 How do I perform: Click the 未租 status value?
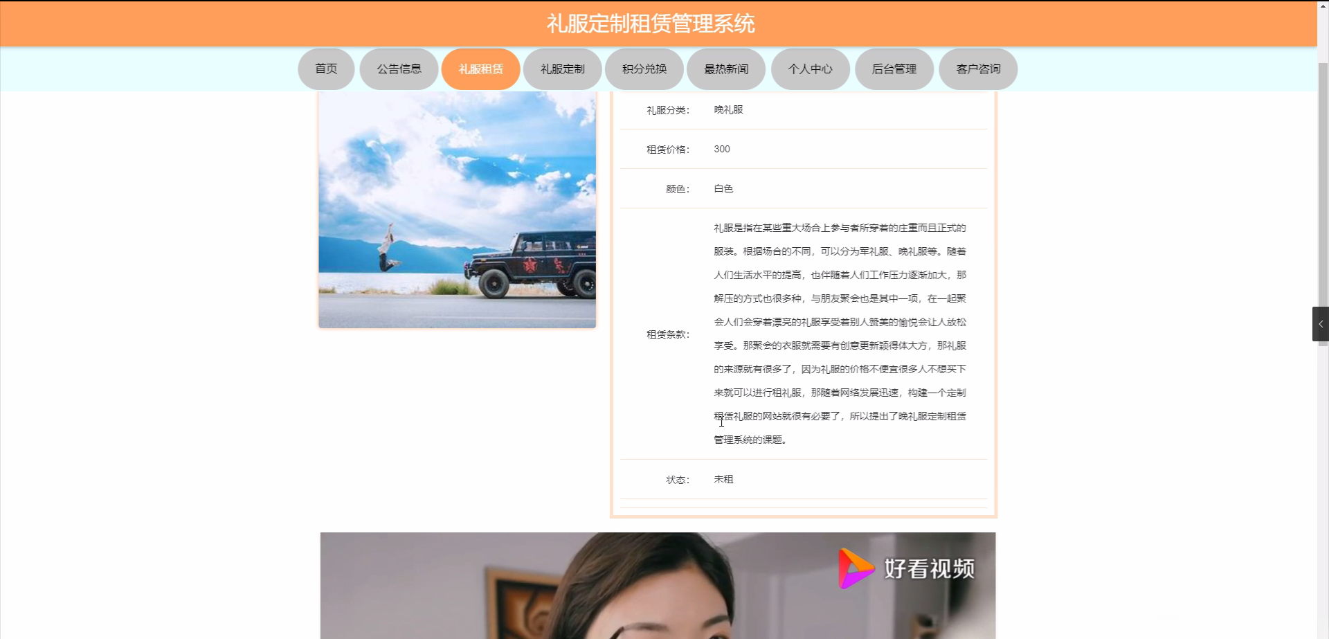723,479
